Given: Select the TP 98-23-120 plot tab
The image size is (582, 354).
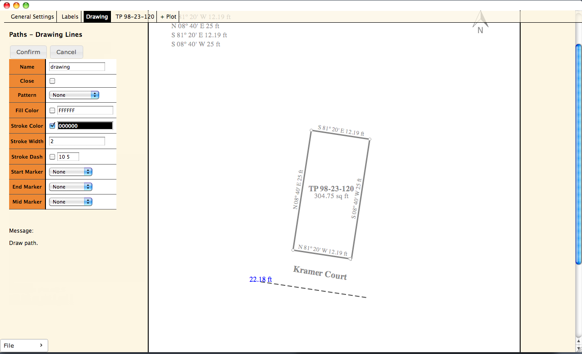Looking at the screenshot, I should (135, 16).
